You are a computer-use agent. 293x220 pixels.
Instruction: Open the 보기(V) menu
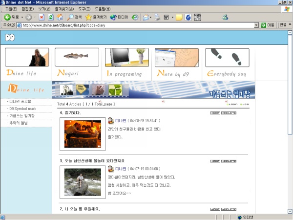point(44,9)
